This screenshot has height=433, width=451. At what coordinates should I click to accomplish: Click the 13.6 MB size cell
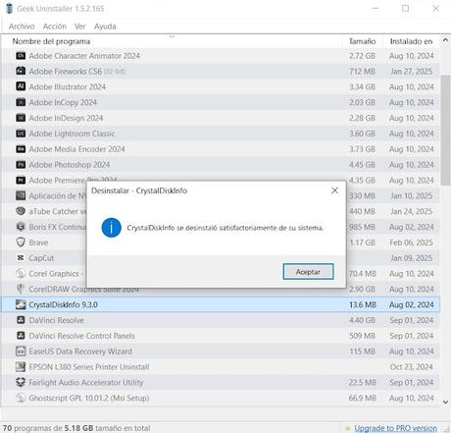[x=363, y=304]
